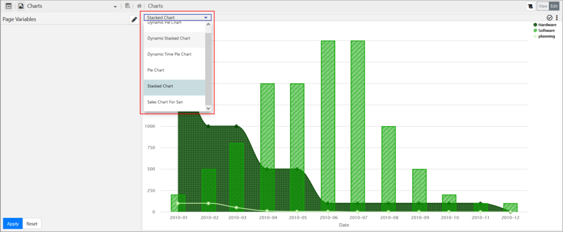Click the Charts page image icon
Viewport: 563px width, 232px height.
[x=21, y=6]
